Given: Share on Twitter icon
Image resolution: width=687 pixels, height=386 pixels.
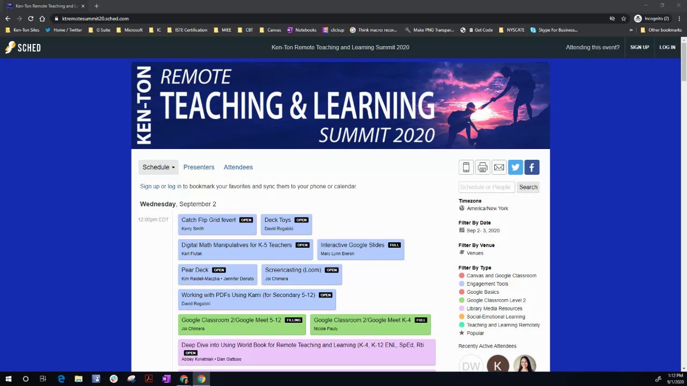Looking at the screenshot, I should click(515, 167).
